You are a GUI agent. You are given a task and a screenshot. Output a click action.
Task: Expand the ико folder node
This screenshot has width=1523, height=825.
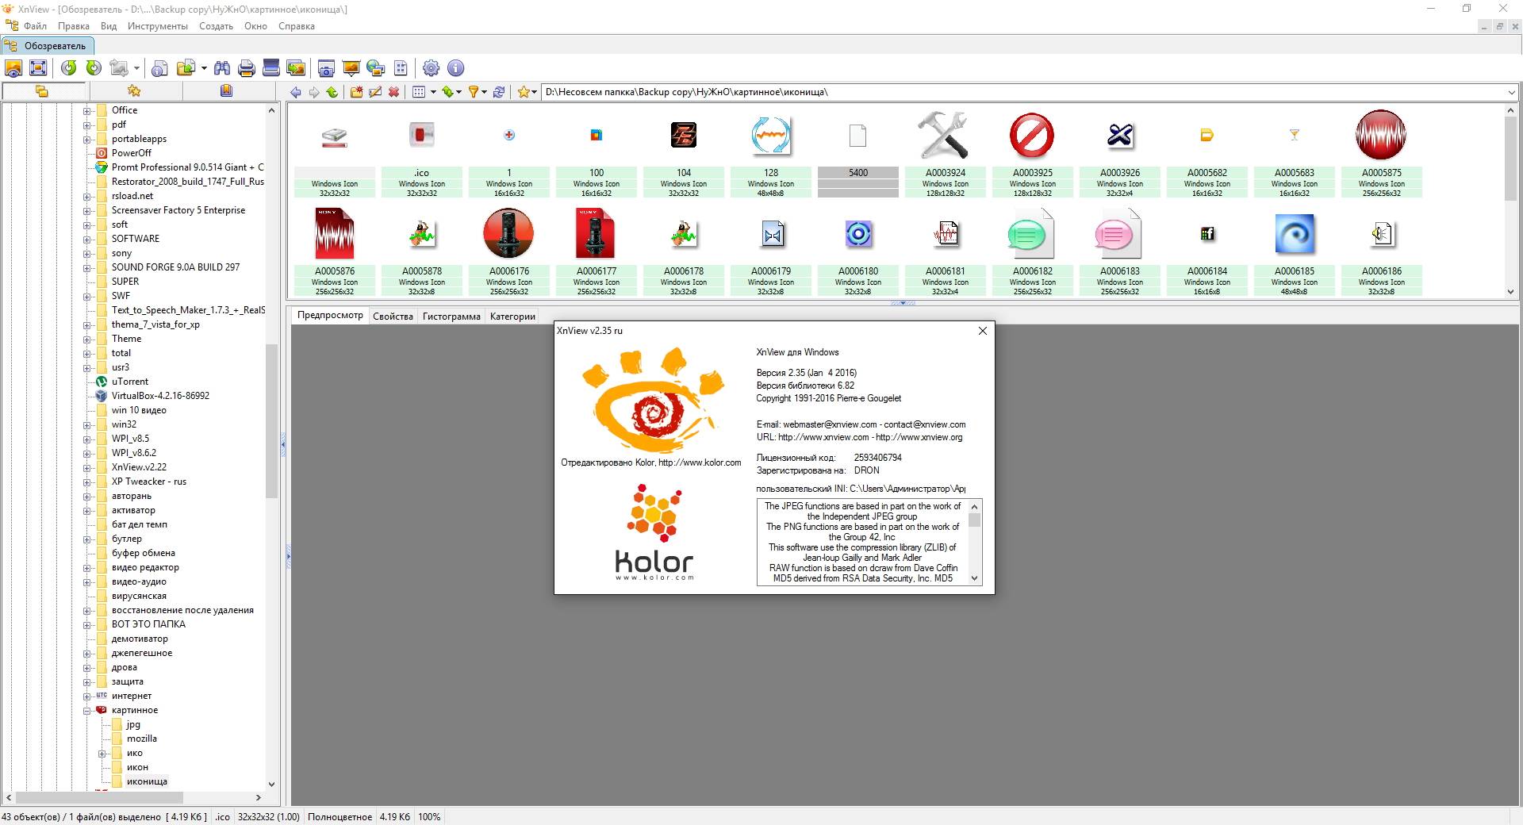coord(102,754)
